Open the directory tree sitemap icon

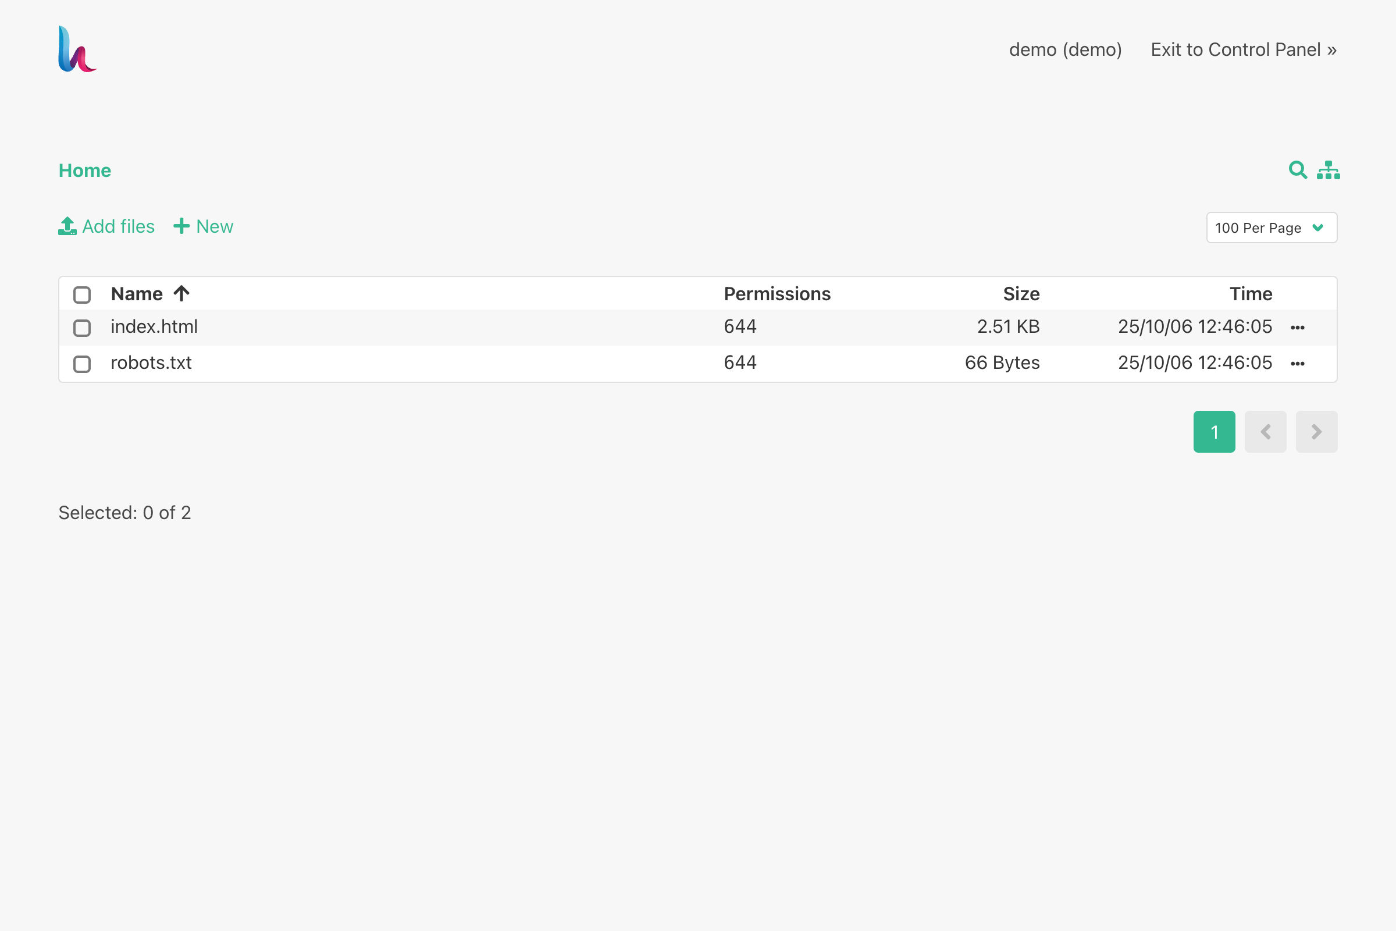pos(1328,170)
